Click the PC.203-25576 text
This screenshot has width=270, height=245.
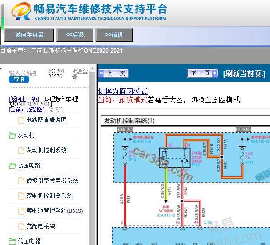57,74
